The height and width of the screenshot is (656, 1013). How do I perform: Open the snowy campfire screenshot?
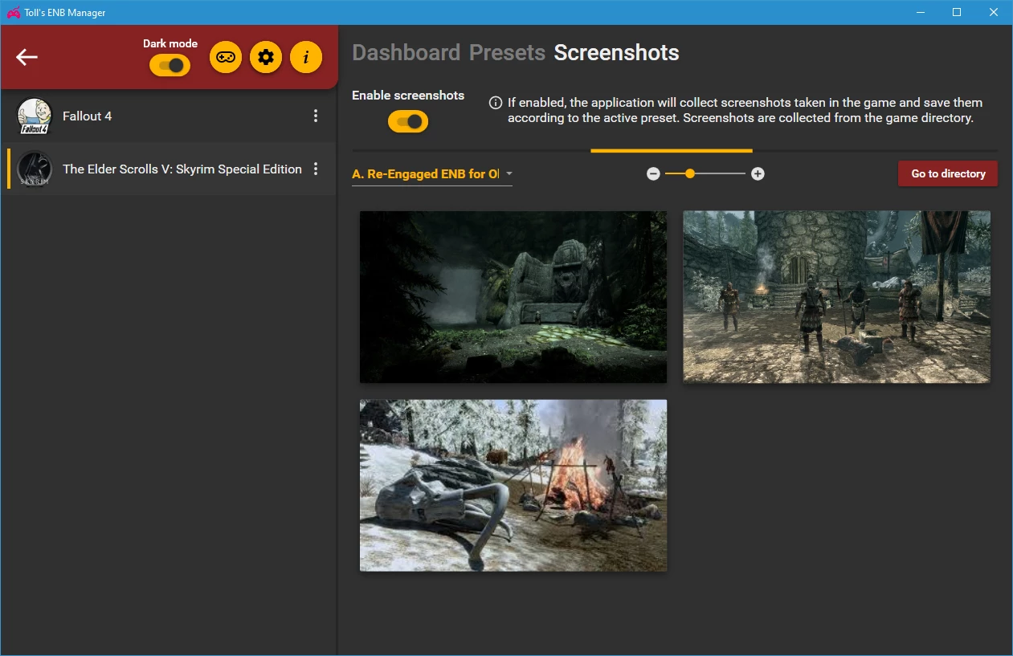[513, 486]
